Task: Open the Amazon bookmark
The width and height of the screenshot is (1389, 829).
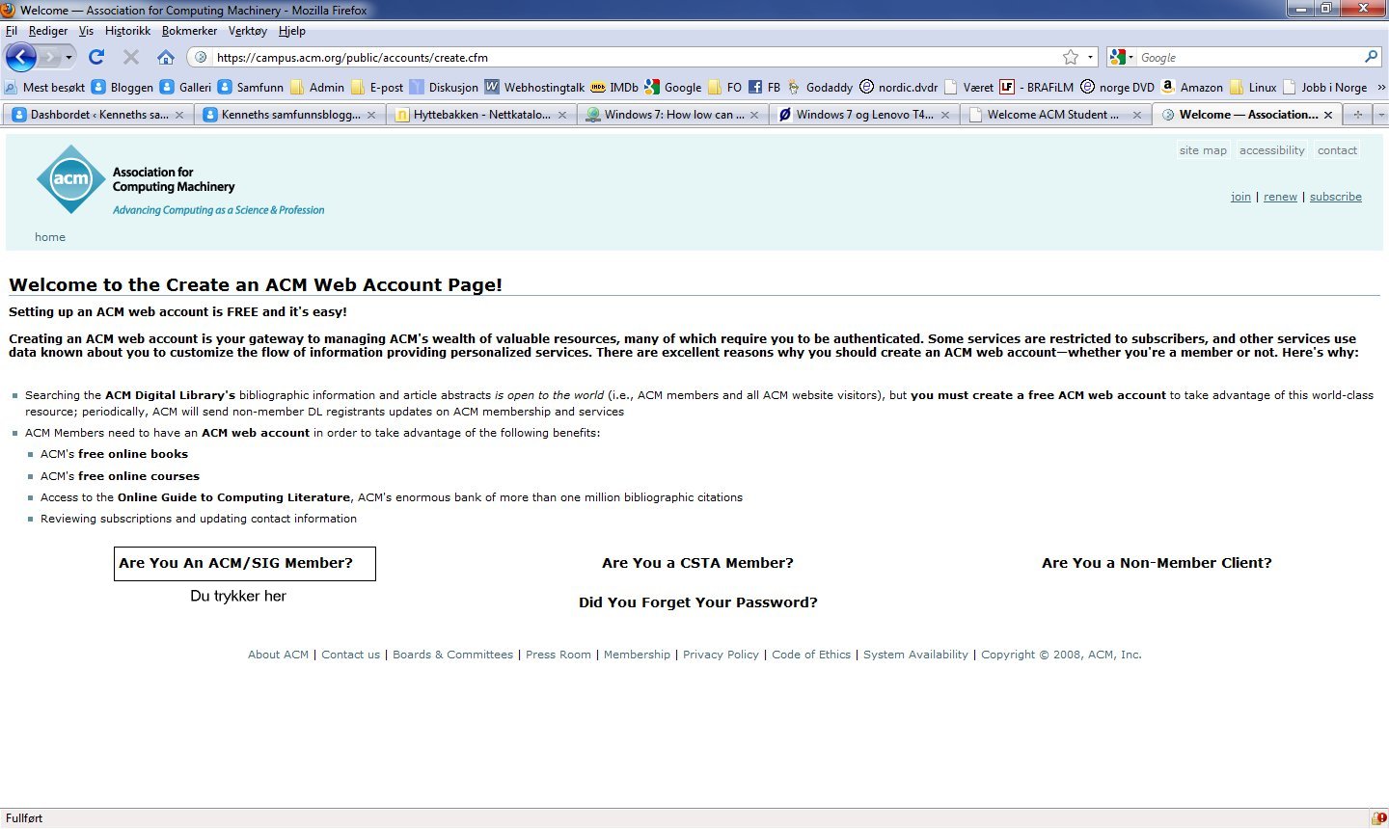Action: pyautogui.click(x=1192, y=87)
